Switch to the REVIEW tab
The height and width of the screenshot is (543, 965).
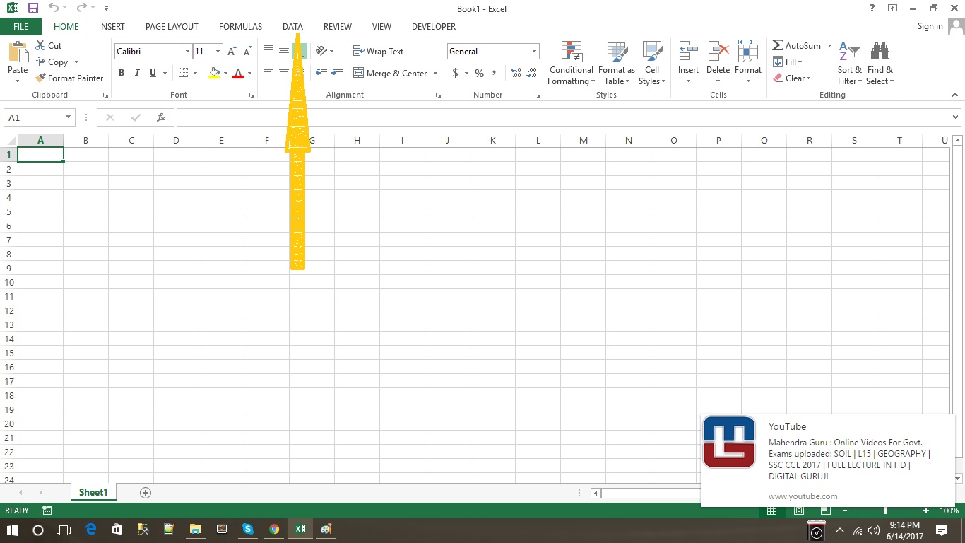click(338, 27)
